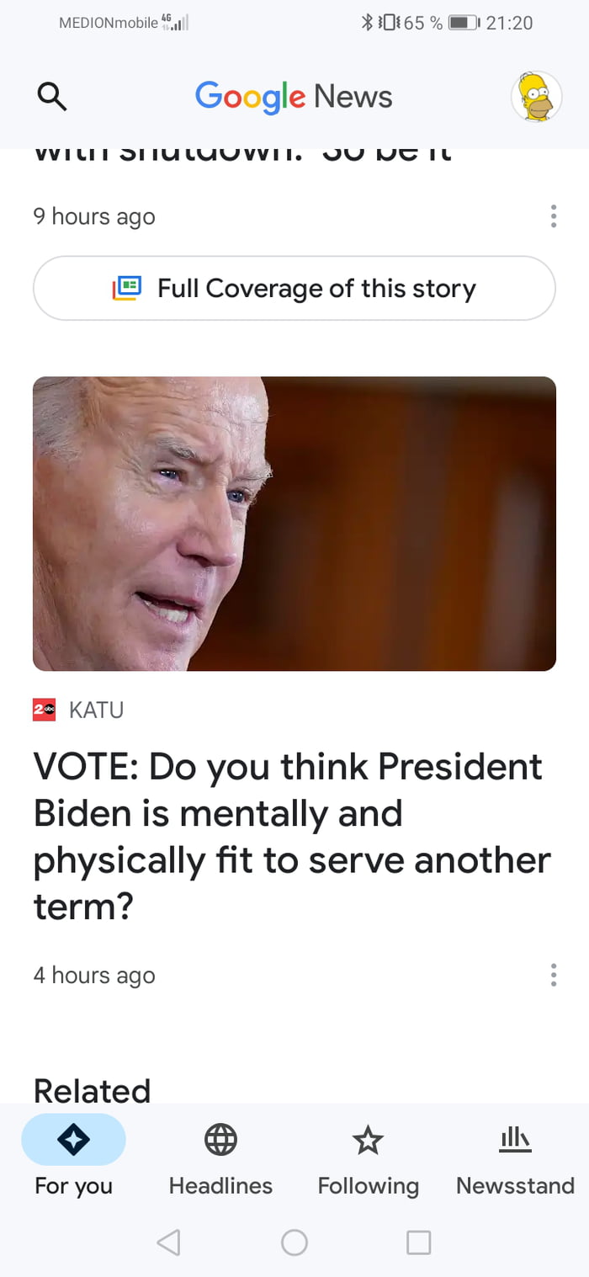Screen dimensions: 589x1277
Task: Select the For you diamond icon
Action: (x=73, y=1140)
